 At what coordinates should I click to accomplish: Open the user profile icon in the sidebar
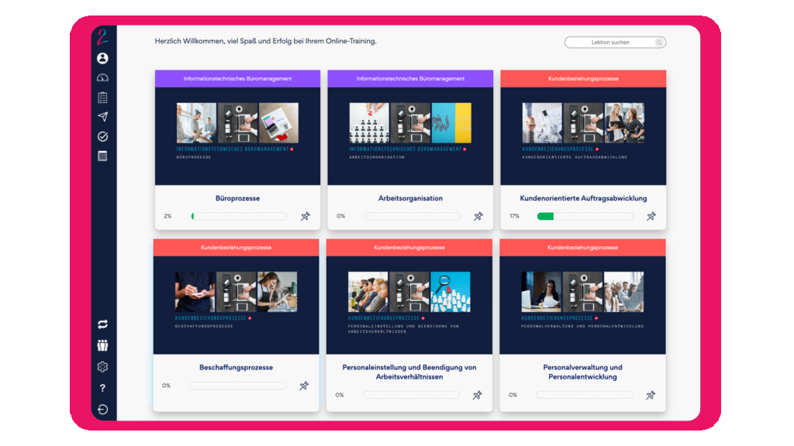[102, 58]
